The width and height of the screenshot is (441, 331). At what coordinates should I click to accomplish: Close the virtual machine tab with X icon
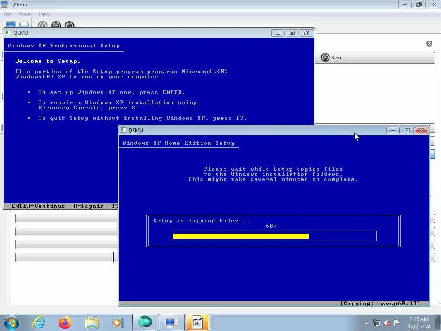[x=429, y=44]
